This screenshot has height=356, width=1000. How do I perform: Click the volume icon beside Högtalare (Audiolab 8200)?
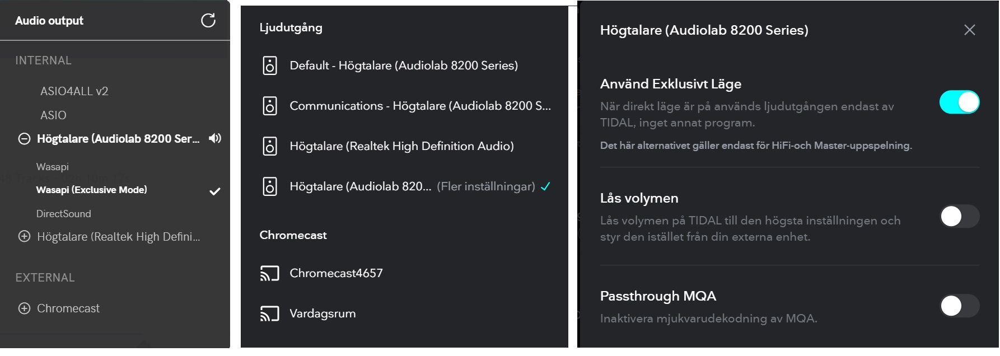(x=216, y=139)
